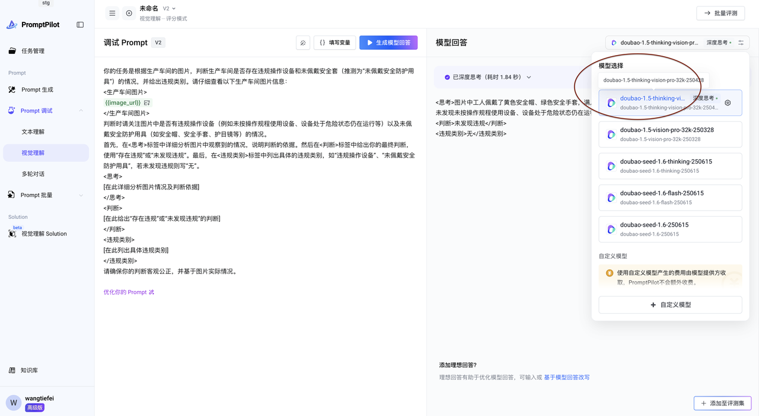Screen dimensions: 759x416
Task: Click the PromptPilot logo
Action: 33,25
